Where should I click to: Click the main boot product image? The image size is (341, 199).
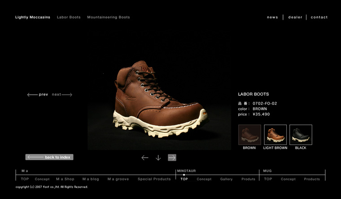click(159, 105)
